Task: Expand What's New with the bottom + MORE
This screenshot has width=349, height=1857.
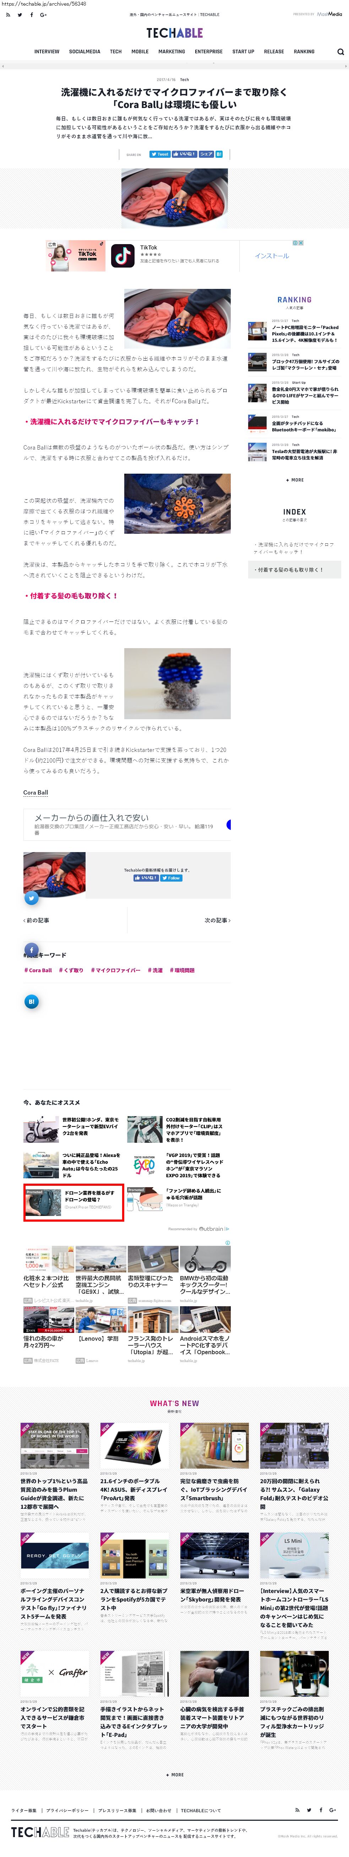Action: 175,1775
